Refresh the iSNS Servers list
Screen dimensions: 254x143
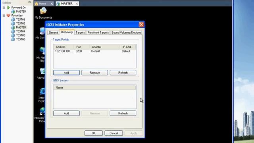pos(123,113)
